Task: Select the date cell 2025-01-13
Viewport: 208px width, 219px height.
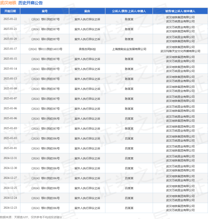Action: coord(10,79)
